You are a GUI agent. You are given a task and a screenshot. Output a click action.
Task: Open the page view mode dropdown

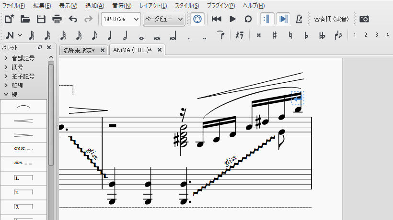click(164, 19)
